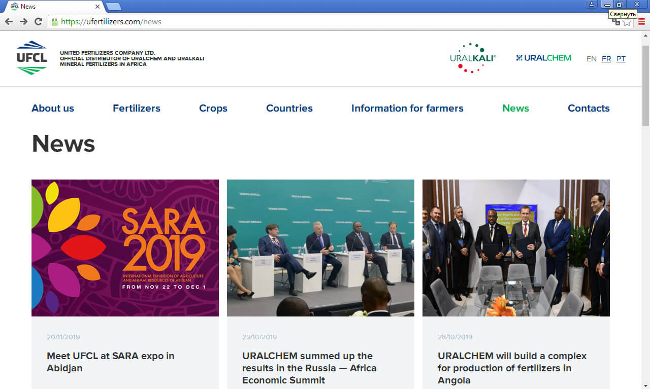The width and height of the screenshot is (650, 389).
Task: Click the translate page icon
Action: click(x=615, y=22)
